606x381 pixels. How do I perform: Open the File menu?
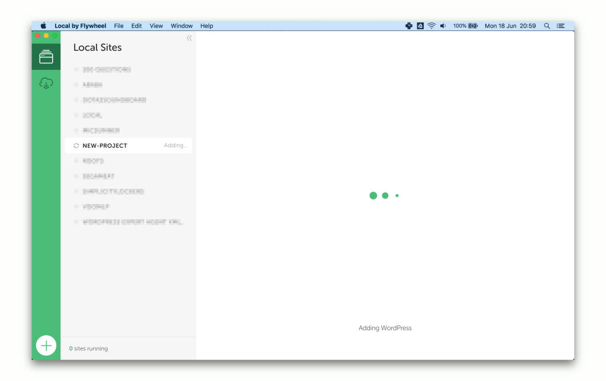point(118,26)
